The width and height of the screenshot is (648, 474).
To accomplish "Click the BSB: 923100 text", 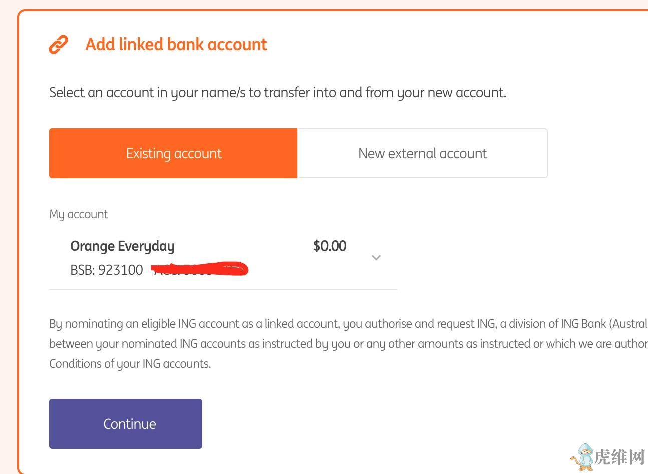I will click(x=107, y=270).
